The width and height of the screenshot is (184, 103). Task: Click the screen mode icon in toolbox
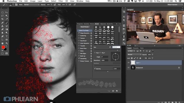[x=7, y=54]
